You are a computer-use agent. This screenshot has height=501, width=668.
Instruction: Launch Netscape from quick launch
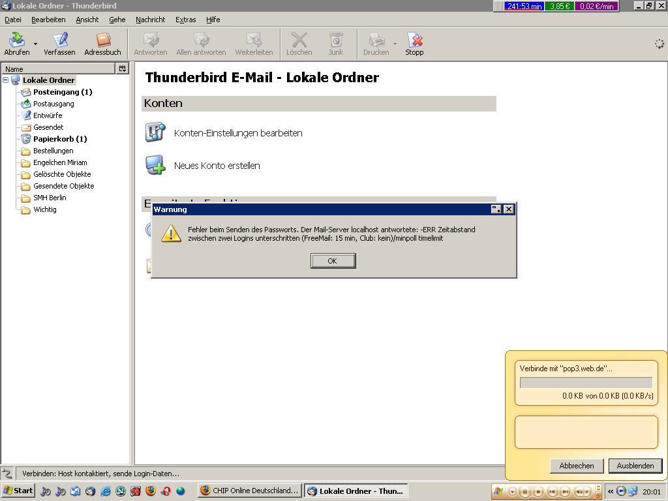click(121, 491)
